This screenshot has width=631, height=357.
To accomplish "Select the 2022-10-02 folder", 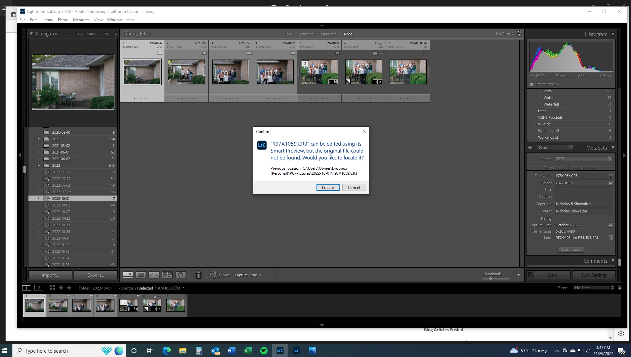I will pyautogui.click(x=73, y=205).
